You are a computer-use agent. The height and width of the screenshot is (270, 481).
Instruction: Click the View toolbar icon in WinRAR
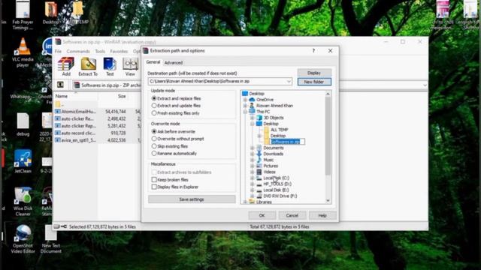[130, 67]
